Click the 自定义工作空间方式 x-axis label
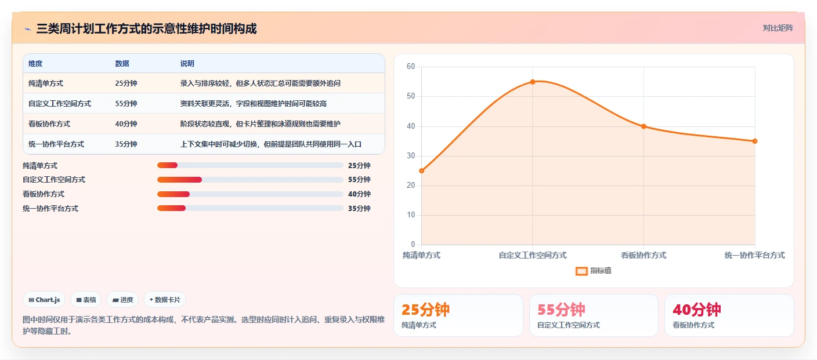The width and height of the screenshot is (817, 360). pos(533,255)
